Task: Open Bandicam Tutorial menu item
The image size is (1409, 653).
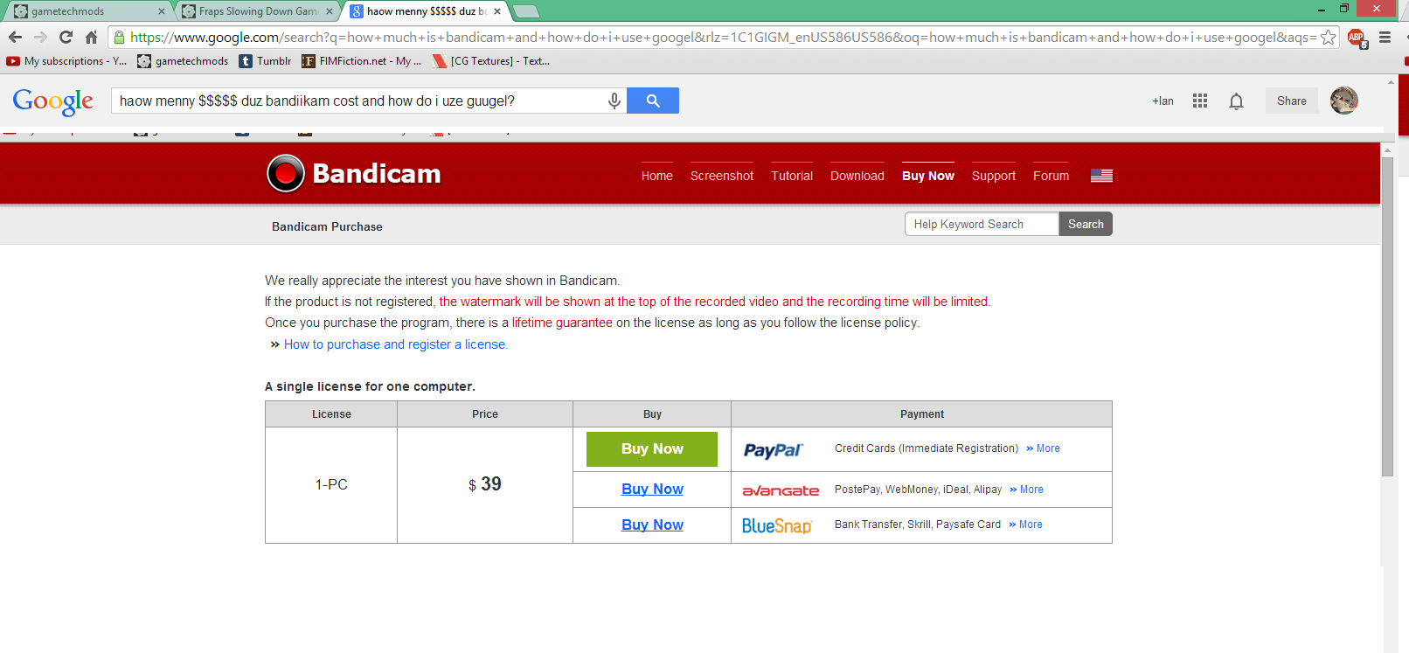Action: 792,176
